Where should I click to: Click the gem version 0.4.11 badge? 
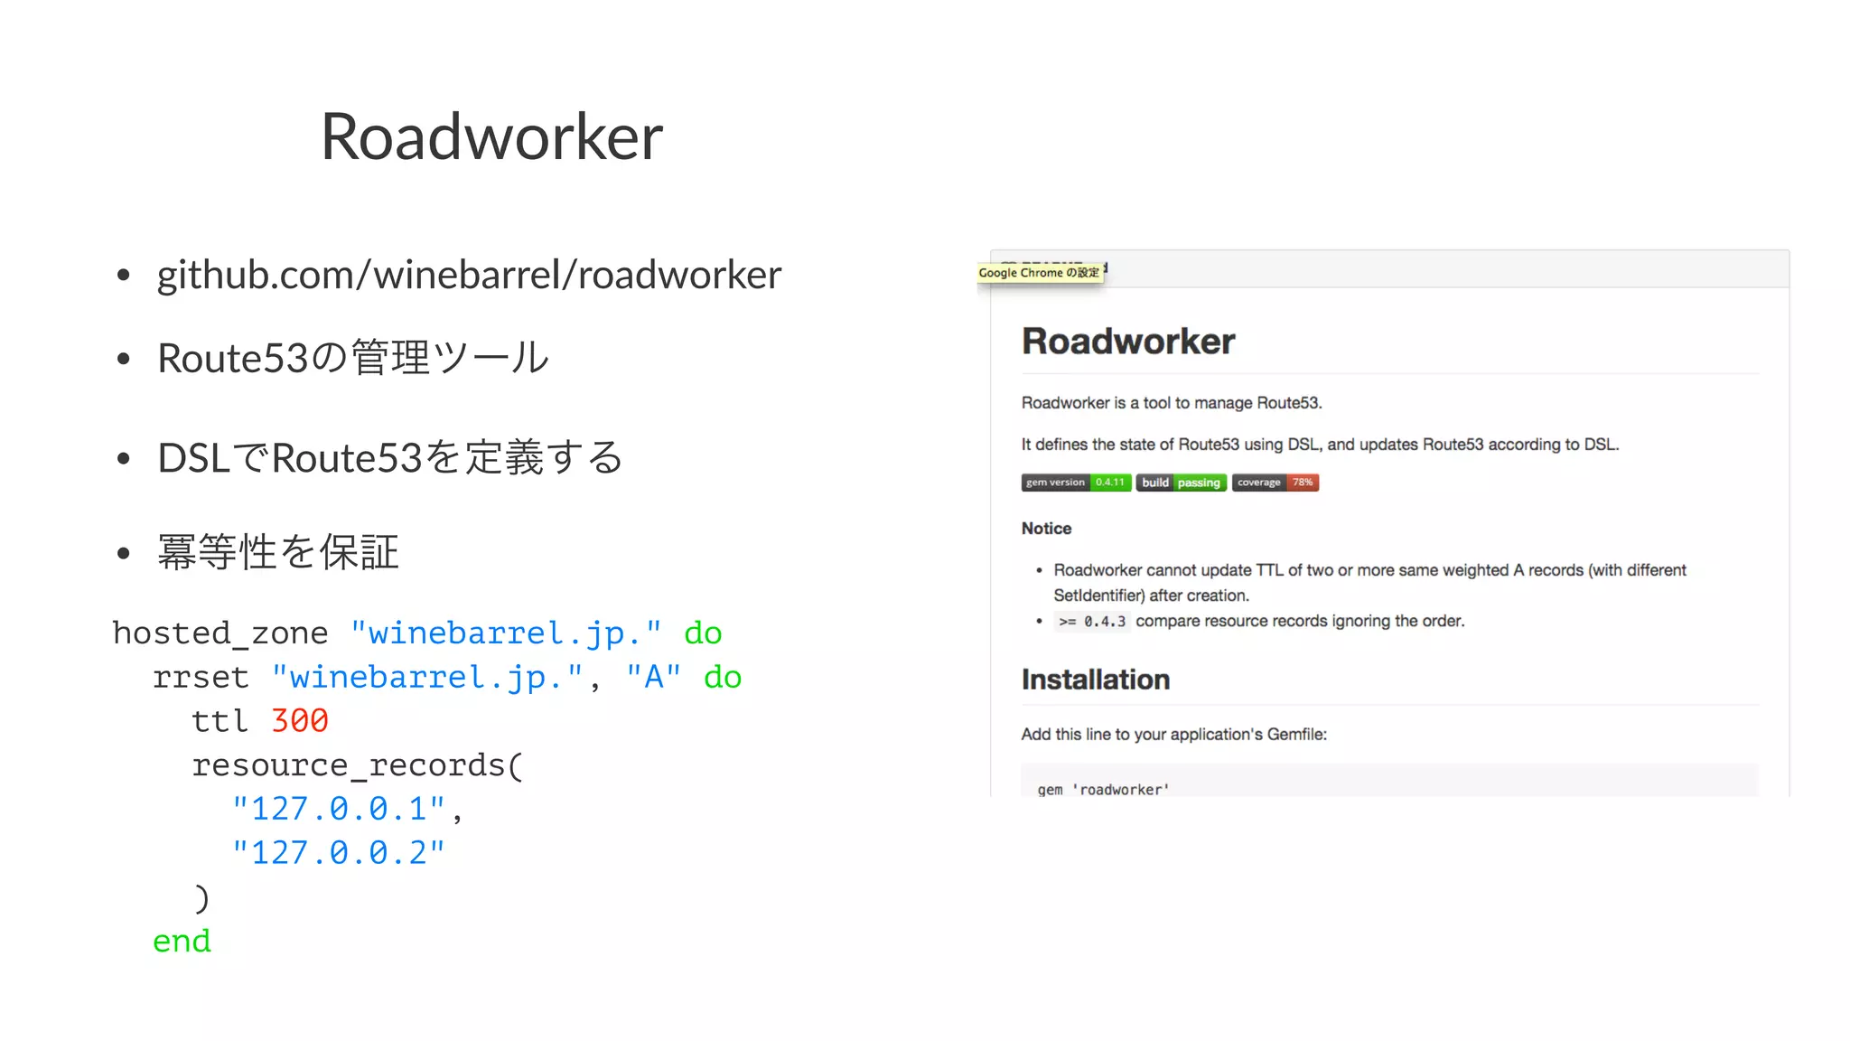pos(1076,483)
